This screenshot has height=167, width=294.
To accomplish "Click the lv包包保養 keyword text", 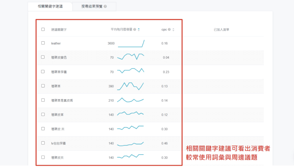I will [x=59, y=143].
